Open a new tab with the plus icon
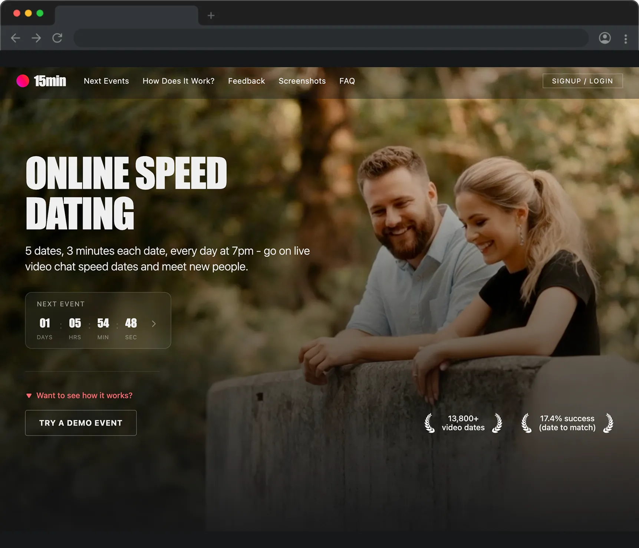This screenshot has height=548, width=639. click(x=211, y=16)
